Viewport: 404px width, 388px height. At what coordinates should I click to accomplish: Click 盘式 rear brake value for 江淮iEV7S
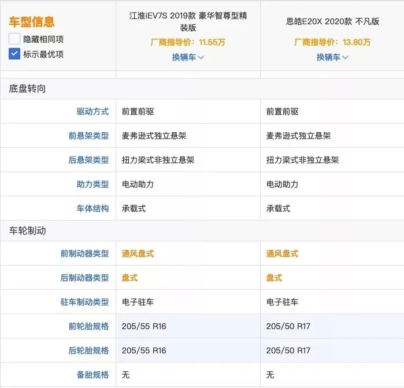click(129, 278)
